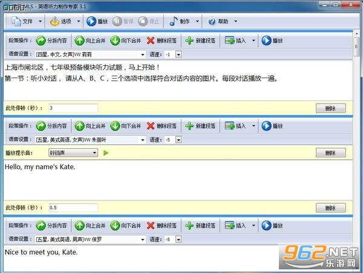Click 新建段落 in the Kate paragraph toolbar

pyautogui.click(x=200, y=126)
